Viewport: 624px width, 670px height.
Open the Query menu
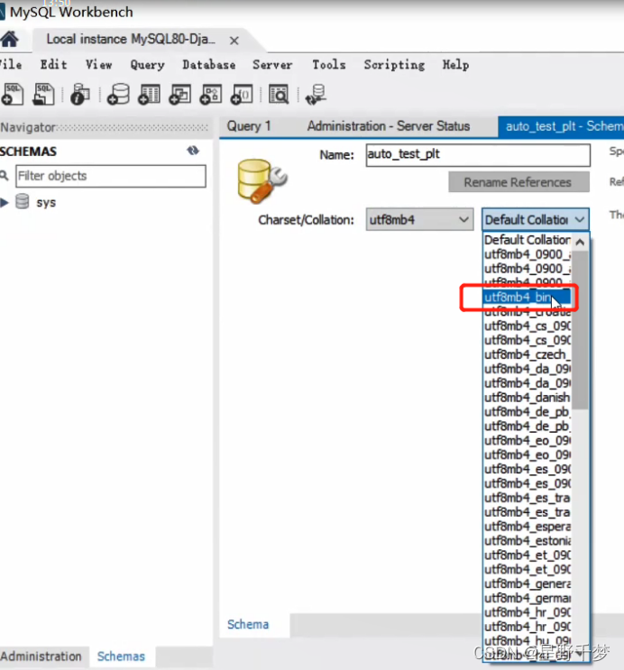coord(148,65)
